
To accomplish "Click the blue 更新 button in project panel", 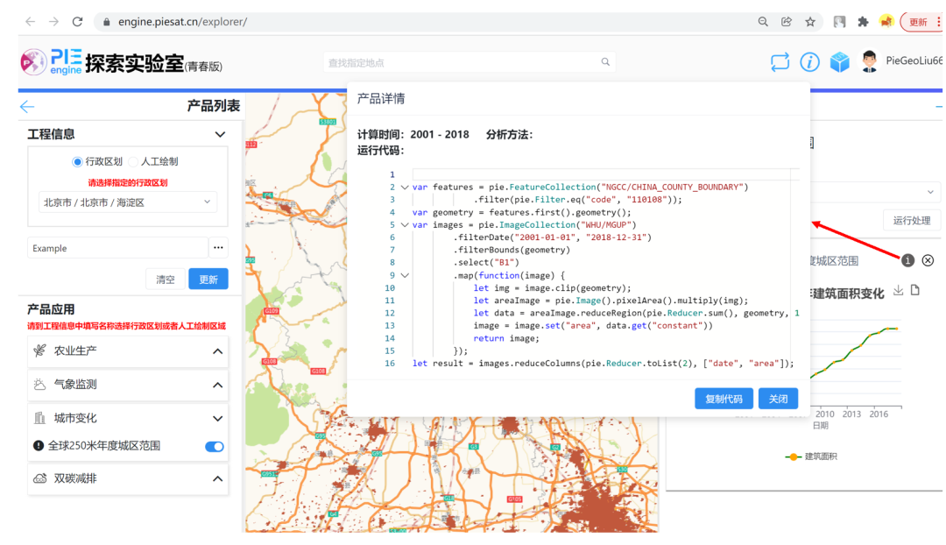I will coord(208,279).
